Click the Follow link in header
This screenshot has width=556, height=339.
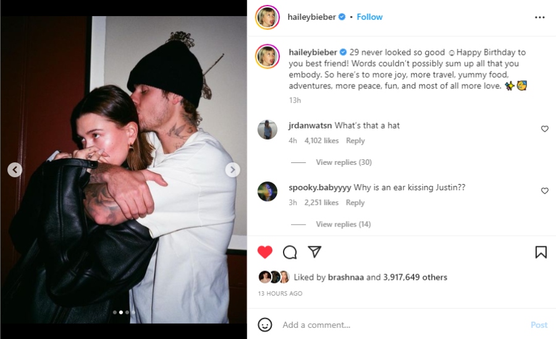point(369,17)
